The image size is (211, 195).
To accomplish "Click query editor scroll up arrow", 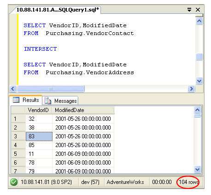I will pos(199,21).
